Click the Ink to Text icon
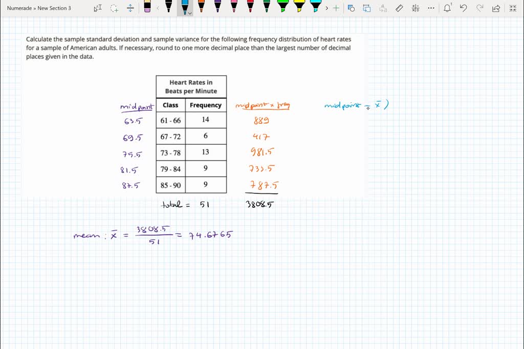 pos(383,8)
